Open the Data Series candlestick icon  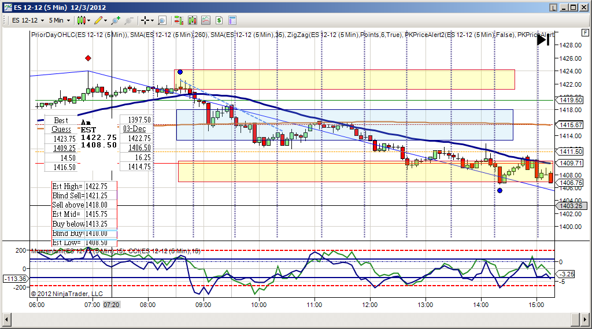[x=193, y=20]
